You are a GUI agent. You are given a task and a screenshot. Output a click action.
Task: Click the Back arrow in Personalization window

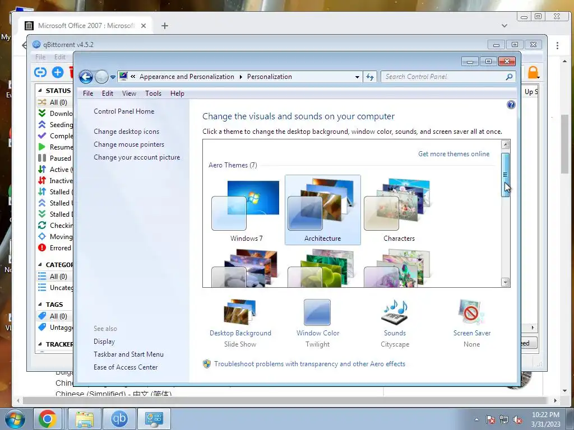tap(86, 77)
